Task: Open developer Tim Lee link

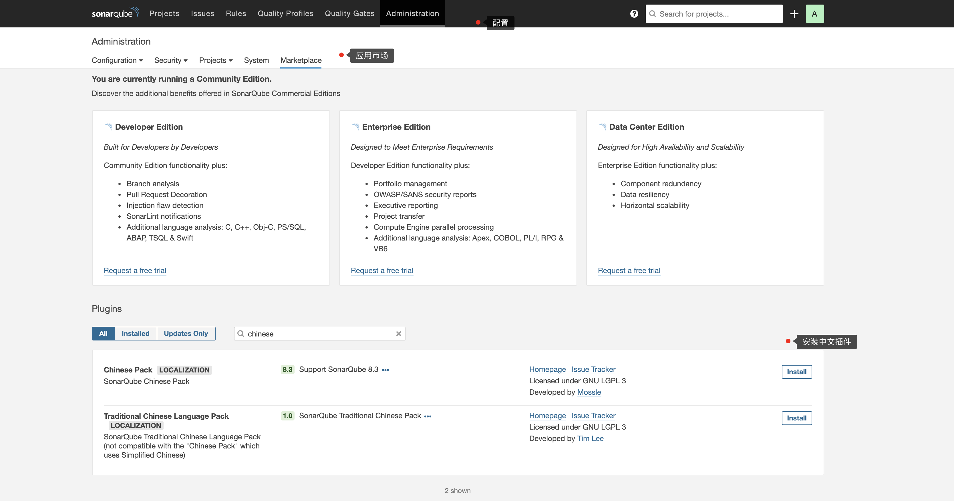Action: pos(590,438)
